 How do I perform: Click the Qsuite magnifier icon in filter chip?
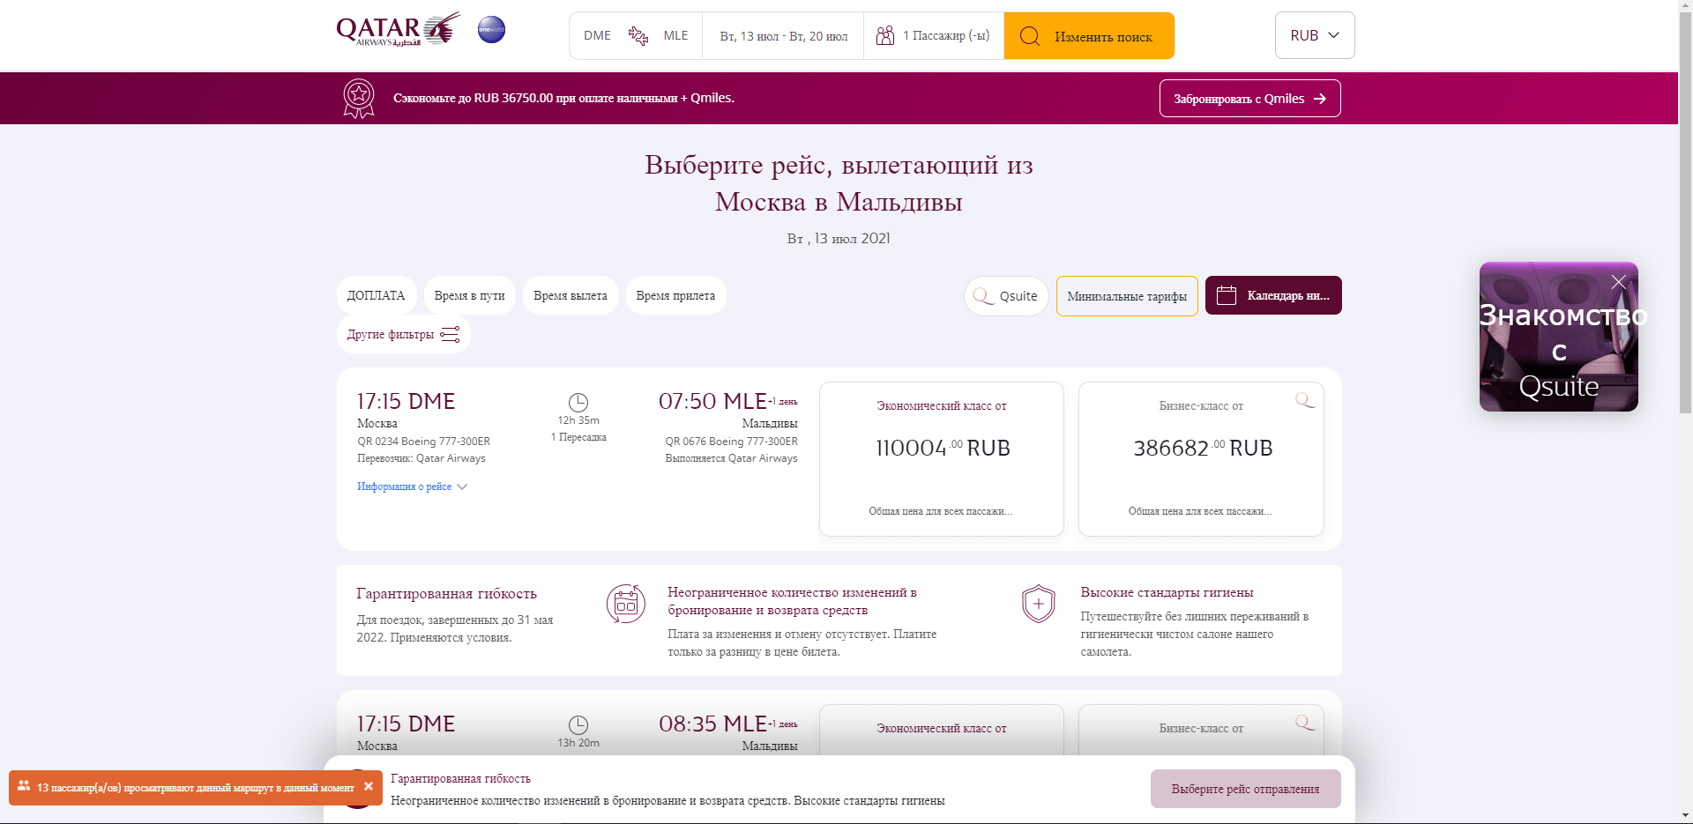pyautogui.click(x=982, y=296)
